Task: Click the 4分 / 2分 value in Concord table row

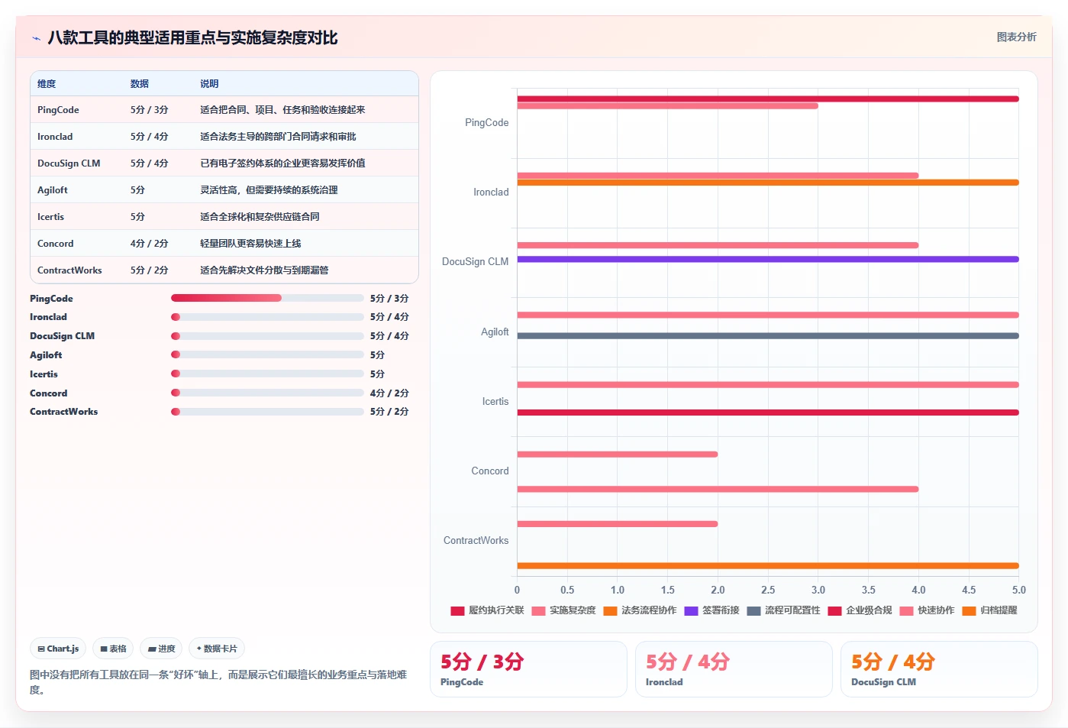Action: [x=149, y=244]
